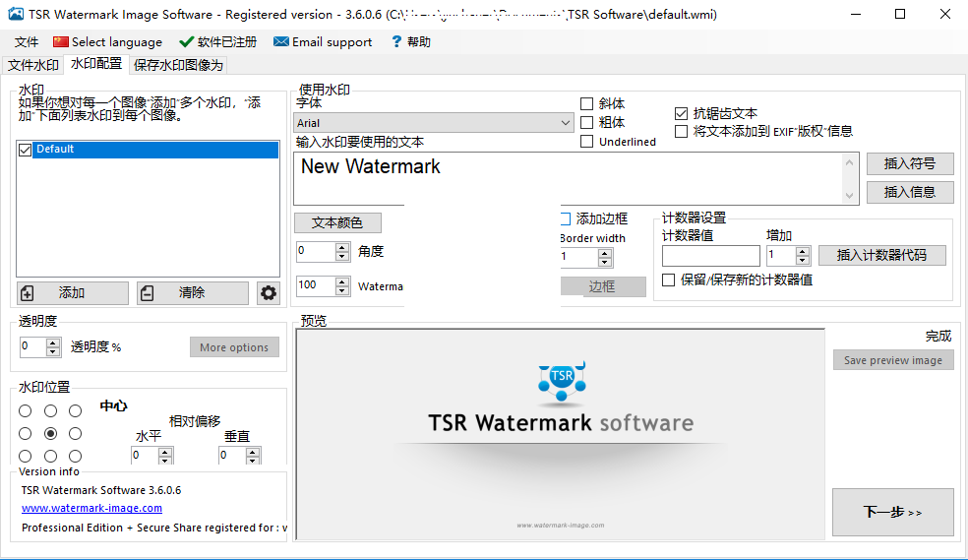Select the center position radio button

point(50,434)
